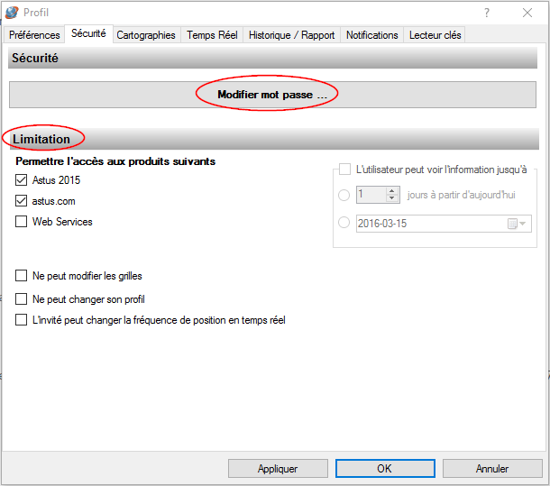The image size is (550, 486).
Task: Increase the days spinner value
Action: pos(392,190)
